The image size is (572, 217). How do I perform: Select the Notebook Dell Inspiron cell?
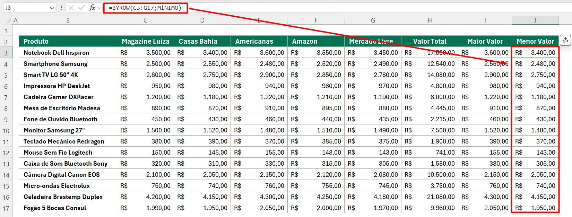pyautogui.click(x=68, y=52)
